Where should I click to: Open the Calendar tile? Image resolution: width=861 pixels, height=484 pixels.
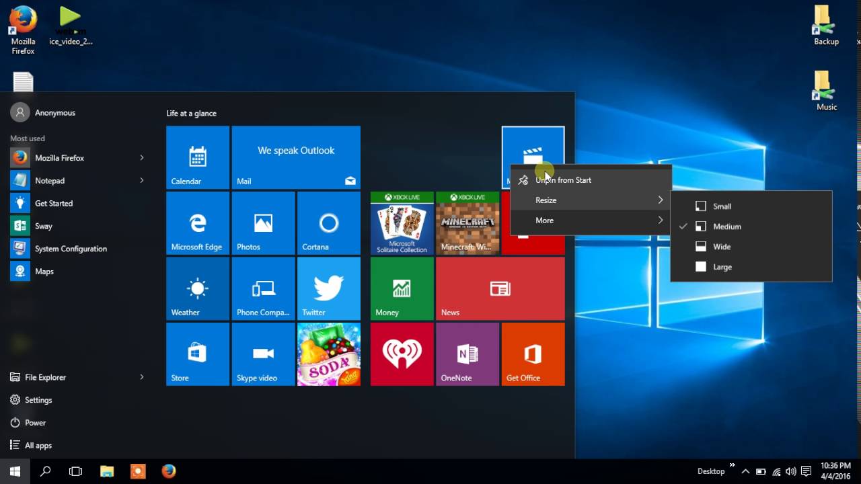point(198,157)
